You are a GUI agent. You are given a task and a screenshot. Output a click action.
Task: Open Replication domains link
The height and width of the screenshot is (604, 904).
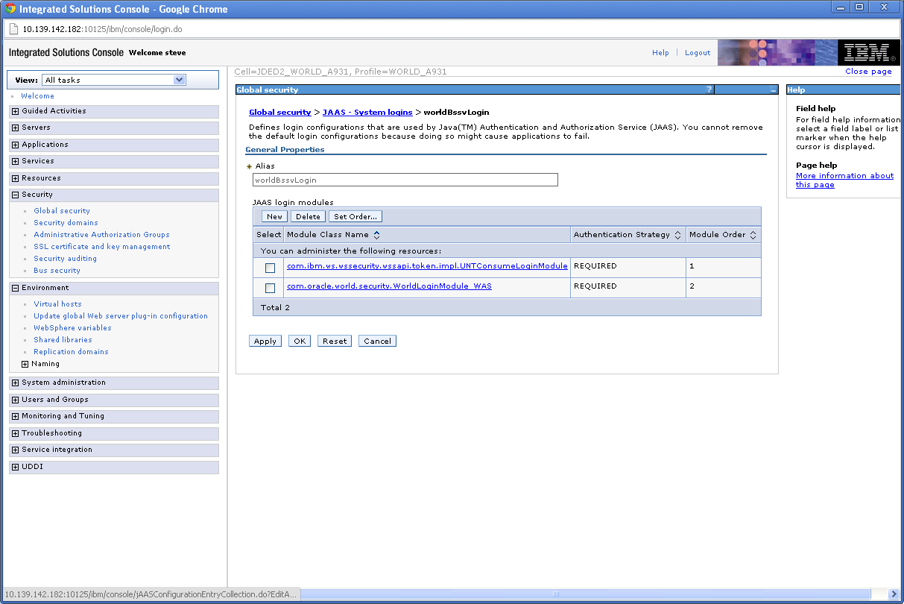[71, 352]
